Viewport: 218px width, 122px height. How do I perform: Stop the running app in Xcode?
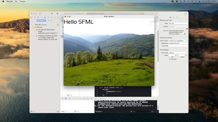tap(57, 14)
